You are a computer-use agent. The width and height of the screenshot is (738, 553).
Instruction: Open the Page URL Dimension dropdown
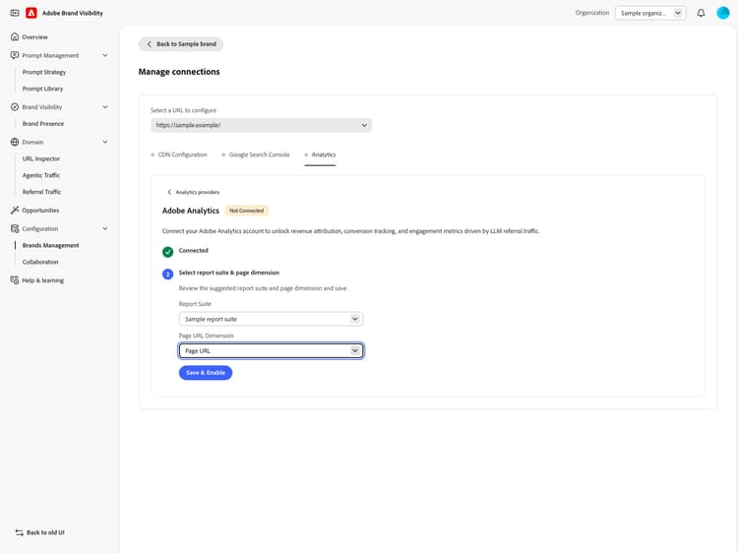[x=271, y=350]
